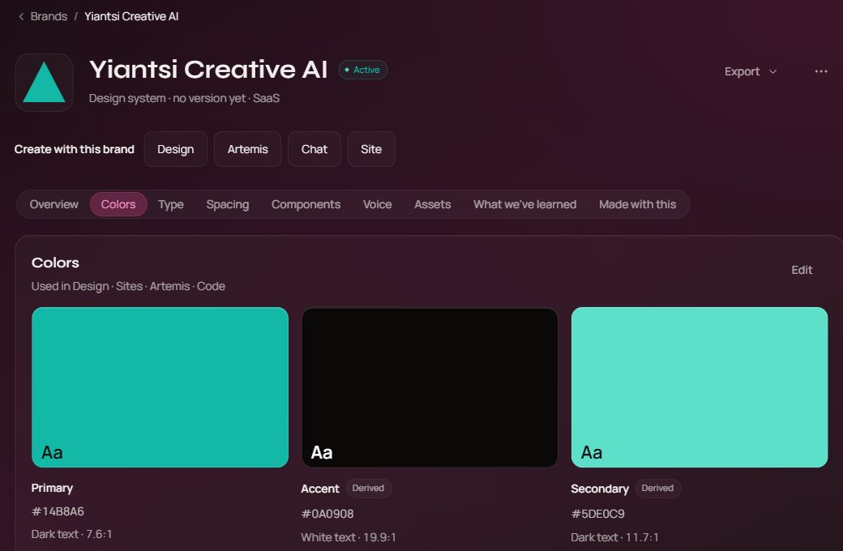The image size is (843, 551).
Task: Switch to the Overview tab
Action: tap(53, 204)
